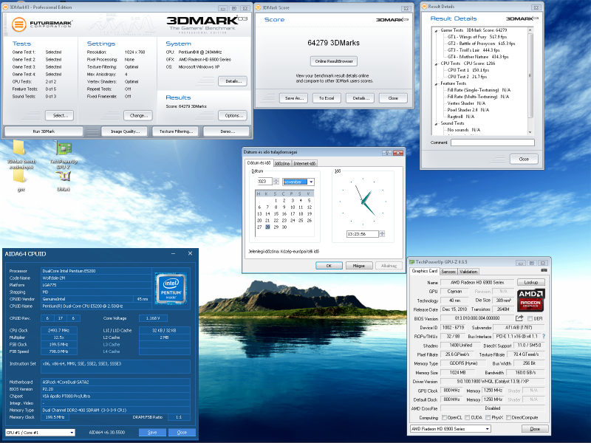
Task: Click the Bus Interface question mark icon
Action: pos(544,337)
